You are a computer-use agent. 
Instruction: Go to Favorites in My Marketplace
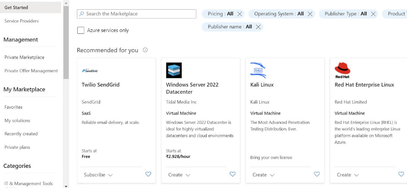coord(13,107)
